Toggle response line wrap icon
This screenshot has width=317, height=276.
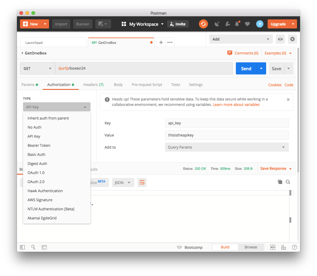pyautogui.click(x=142, y=182)
